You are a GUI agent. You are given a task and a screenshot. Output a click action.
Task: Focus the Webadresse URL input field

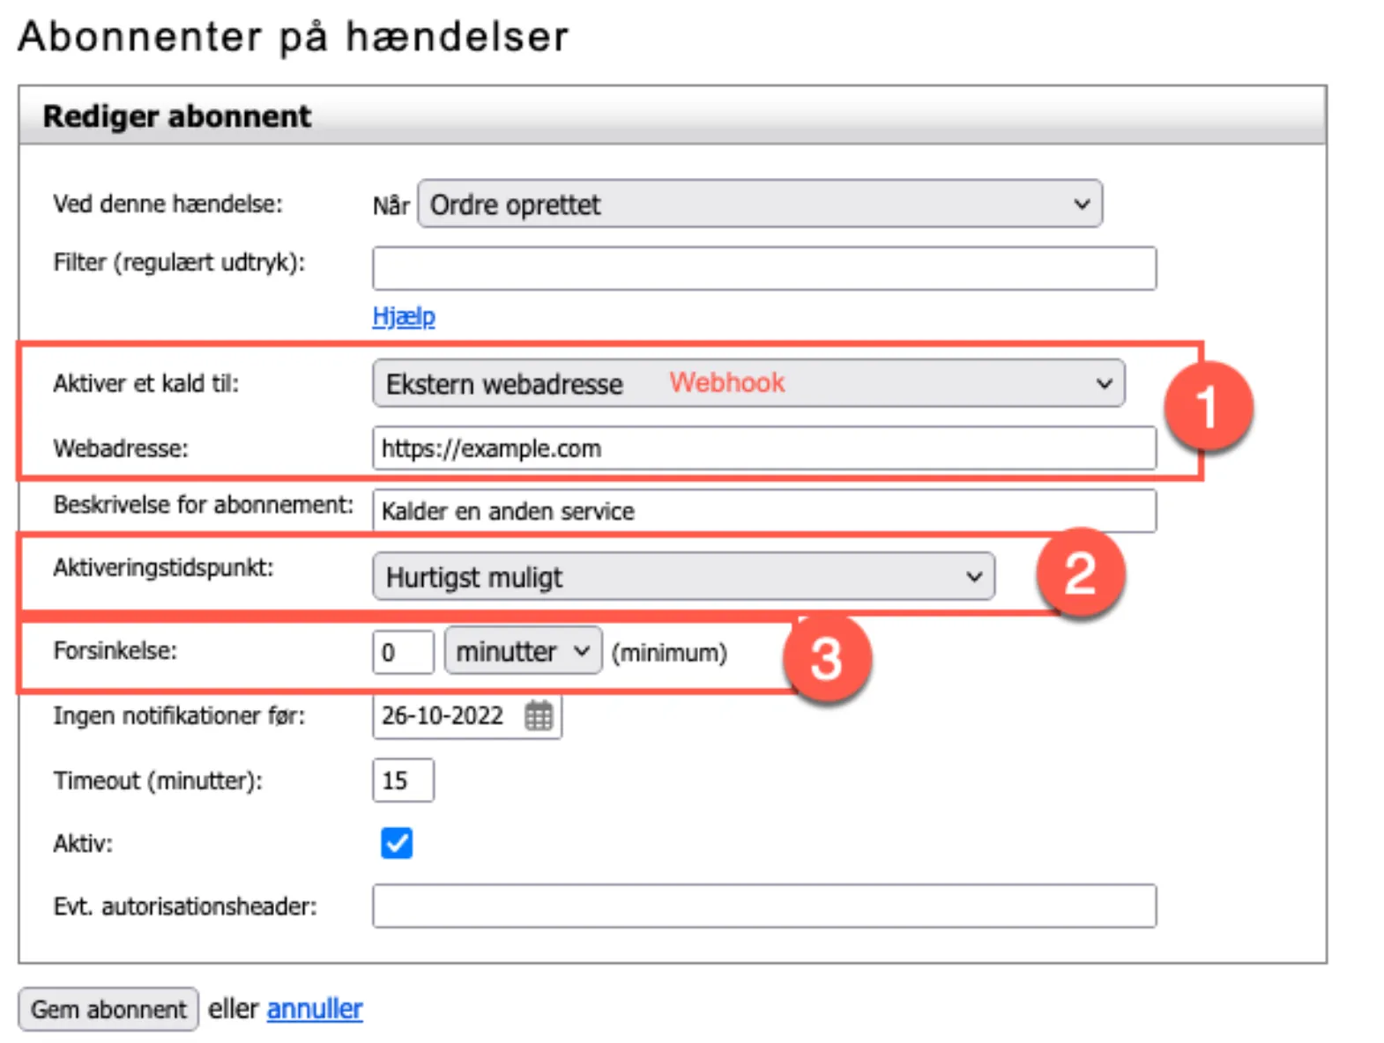[x=763, y=448]
